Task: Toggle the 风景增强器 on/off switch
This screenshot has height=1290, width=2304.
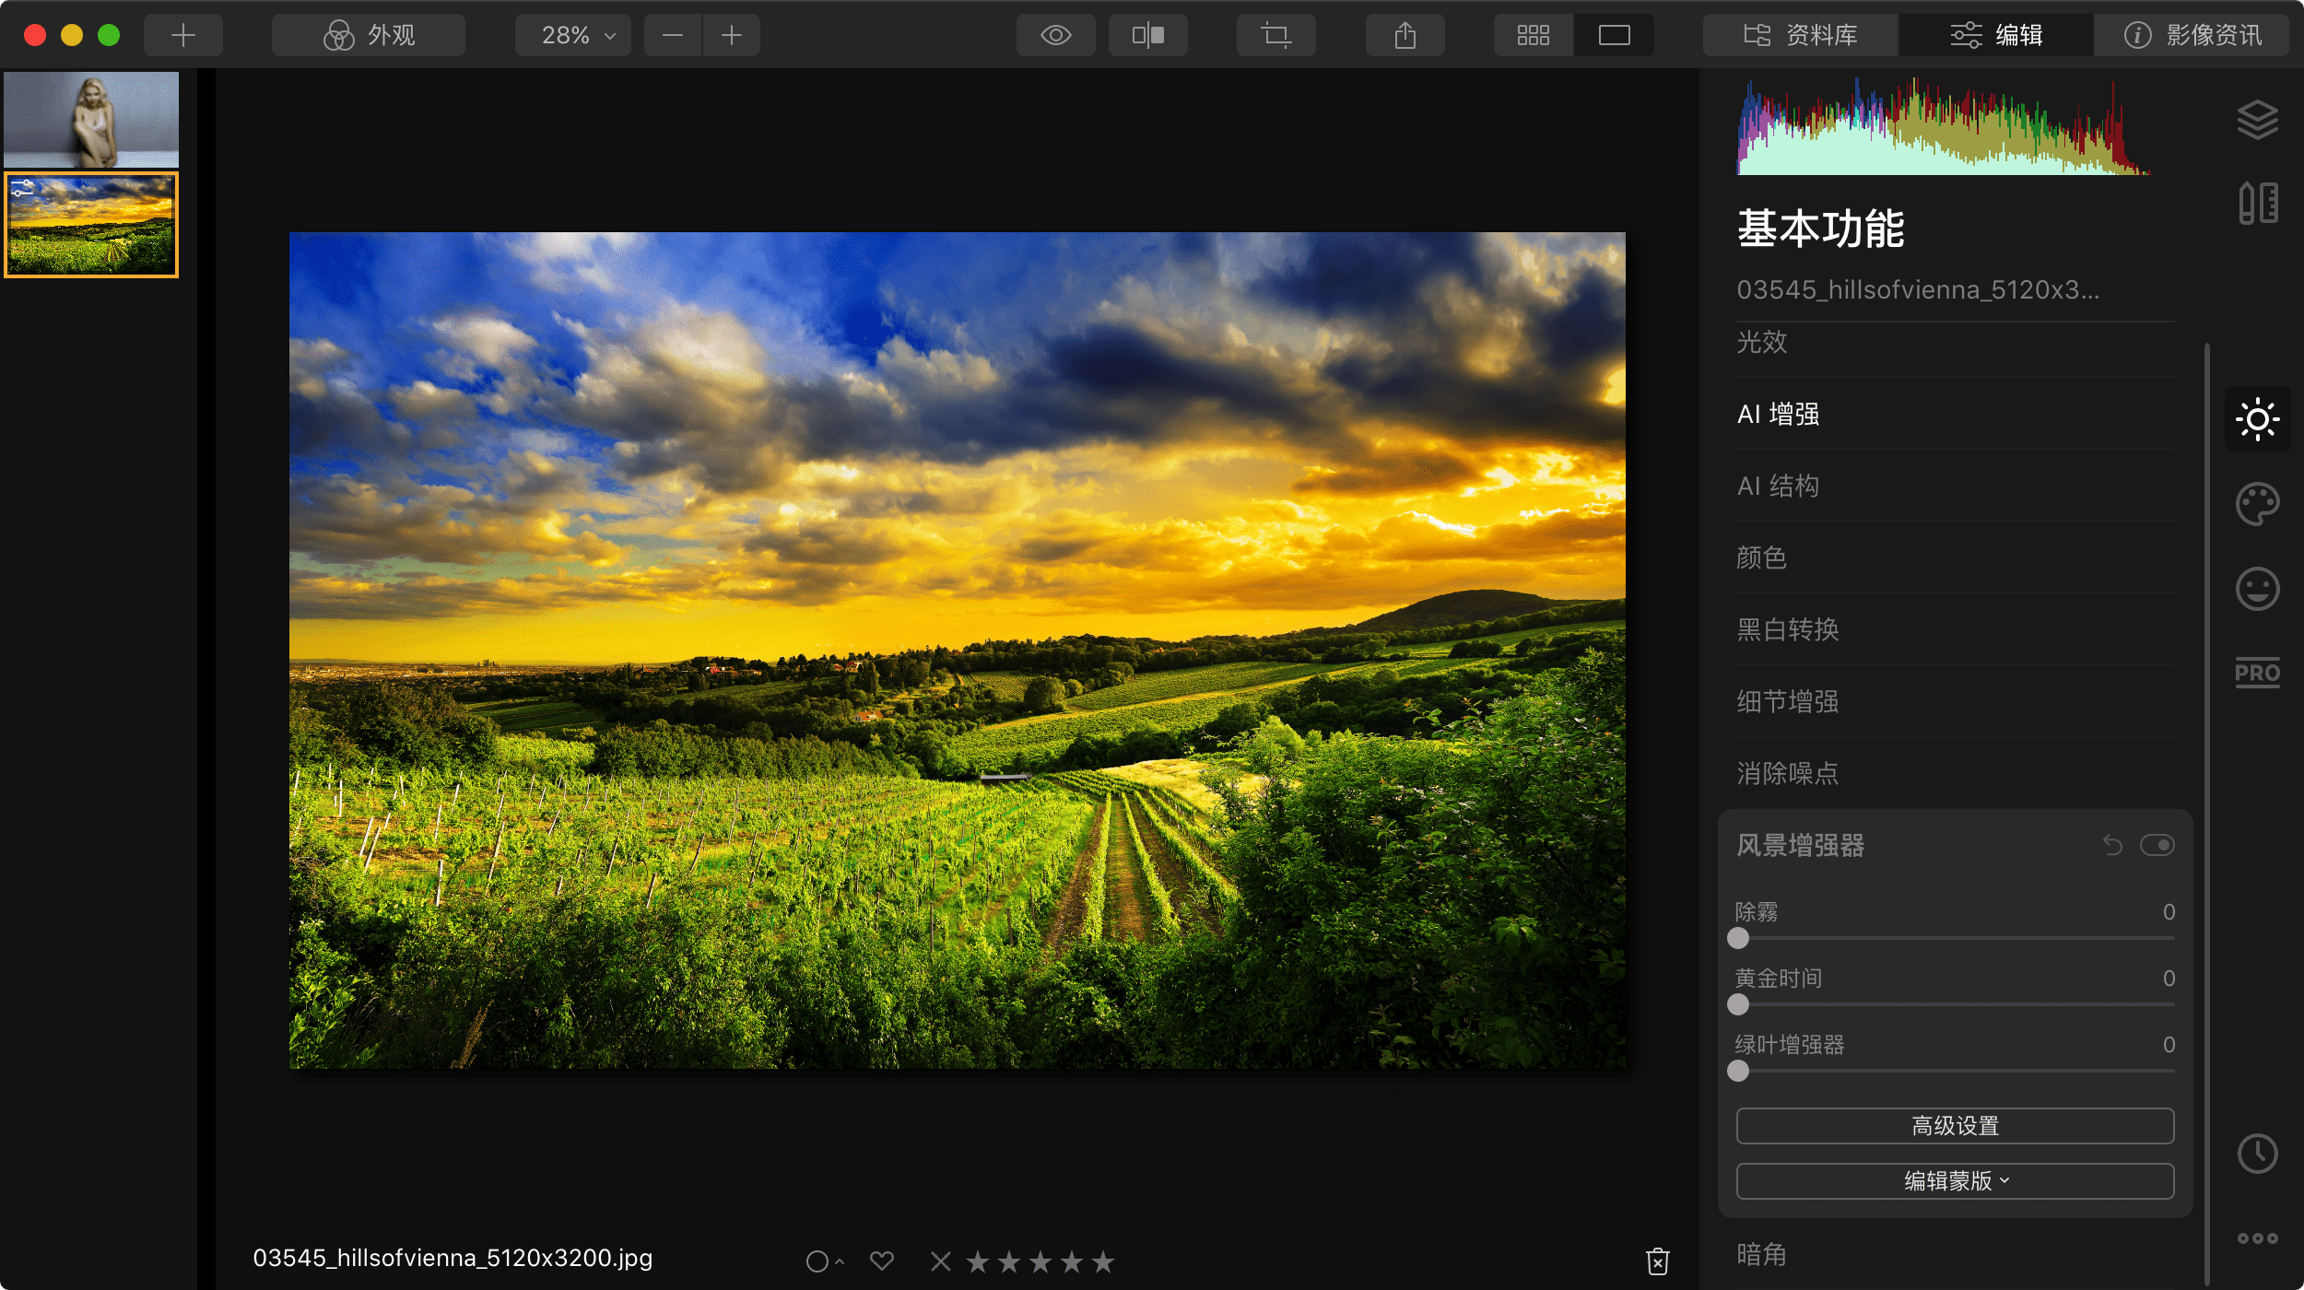Action: pos(2157,845)
